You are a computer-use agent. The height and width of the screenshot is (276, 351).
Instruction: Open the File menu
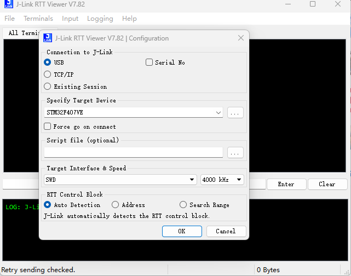point(9,19)
